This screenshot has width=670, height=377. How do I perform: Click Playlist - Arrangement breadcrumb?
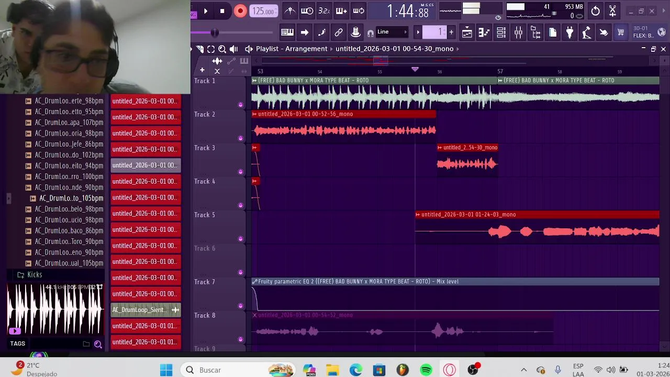click(x=292, y=49)
